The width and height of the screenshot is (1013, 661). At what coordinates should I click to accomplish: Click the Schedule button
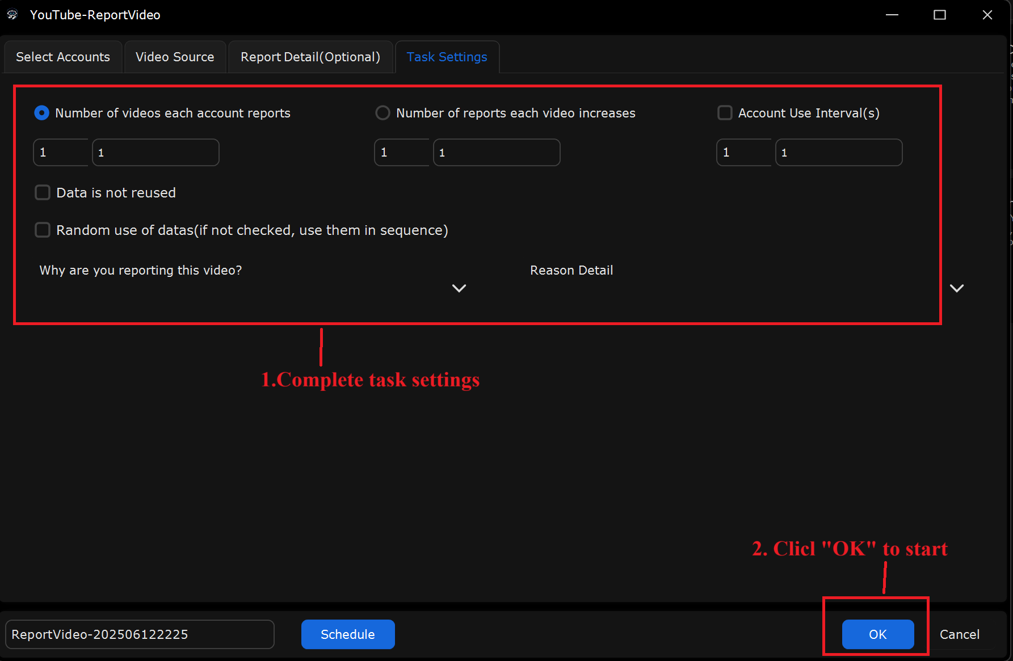348,634
